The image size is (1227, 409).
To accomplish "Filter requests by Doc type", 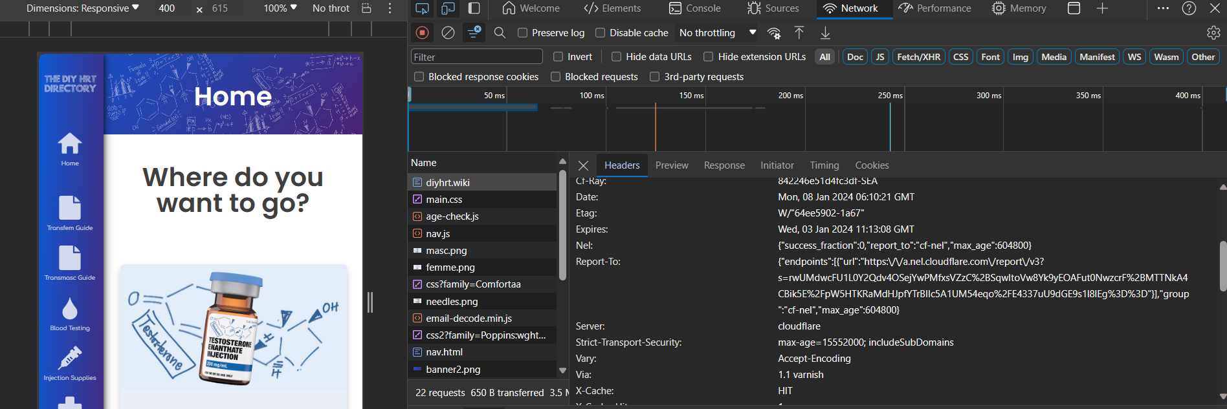I will pos(855,57).
